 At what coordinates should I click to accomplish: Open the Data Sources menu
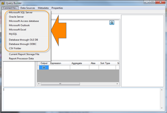pyautogui.click(x=28, y=8)
